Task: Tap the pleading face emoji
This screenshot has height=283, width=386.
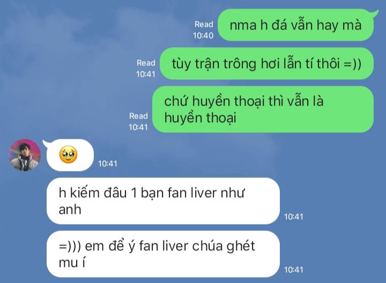Action: [x=68, y=155]
